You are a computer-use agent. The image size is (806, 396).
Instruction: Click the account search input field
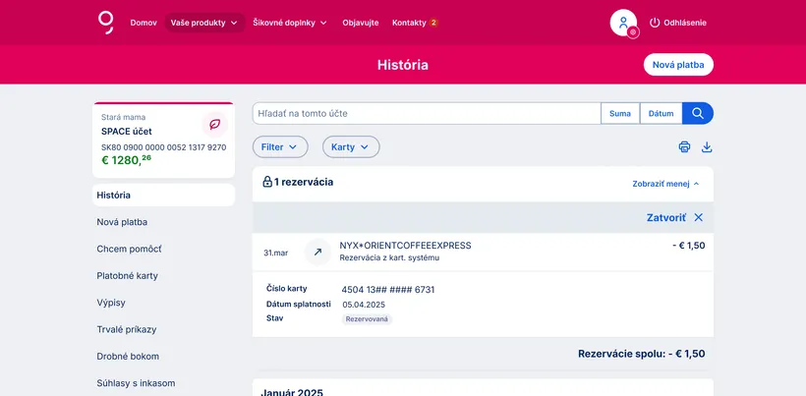click(x=426, y=113)
